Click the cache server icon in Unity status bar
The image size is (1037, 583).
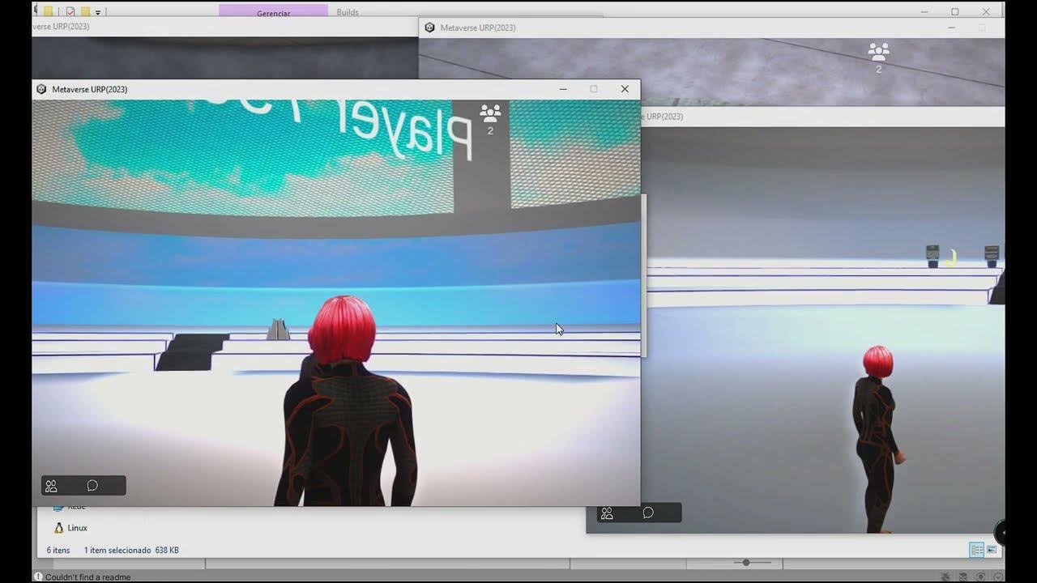click(x=963, y=577)
